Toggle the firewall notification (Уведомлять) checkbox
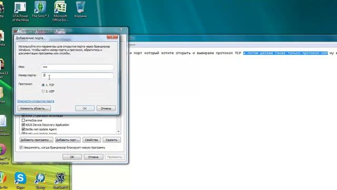Viewport: 337px width, 190px height. (x=21, y=148)
